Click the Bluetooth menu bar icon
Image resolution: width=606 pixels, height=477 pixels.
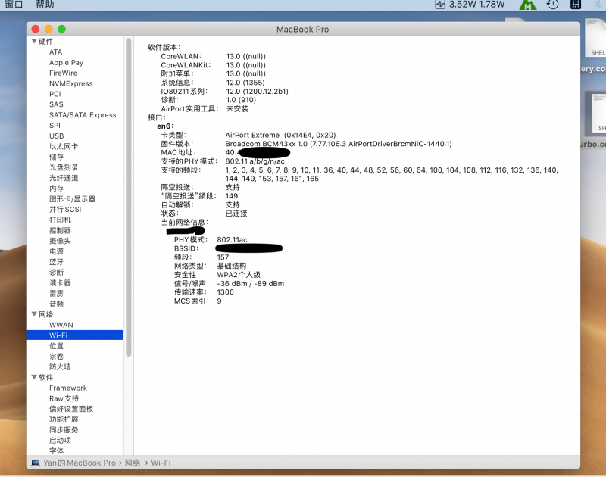coord(598,5)
